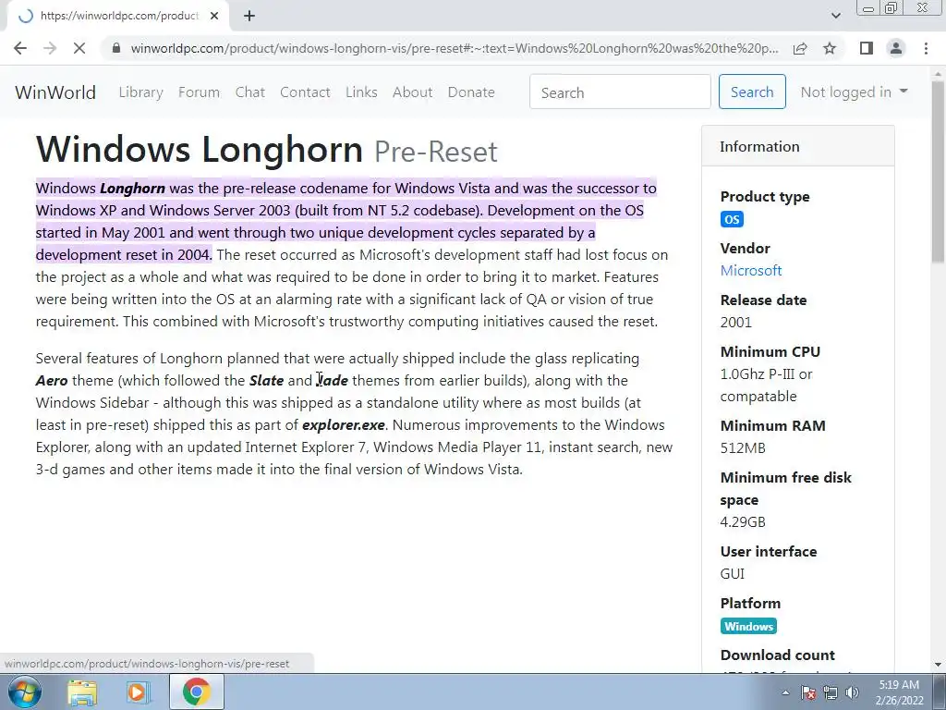The image size is (946, 710).
Task: Click the scrollbar down arrow
Action: 938,665
